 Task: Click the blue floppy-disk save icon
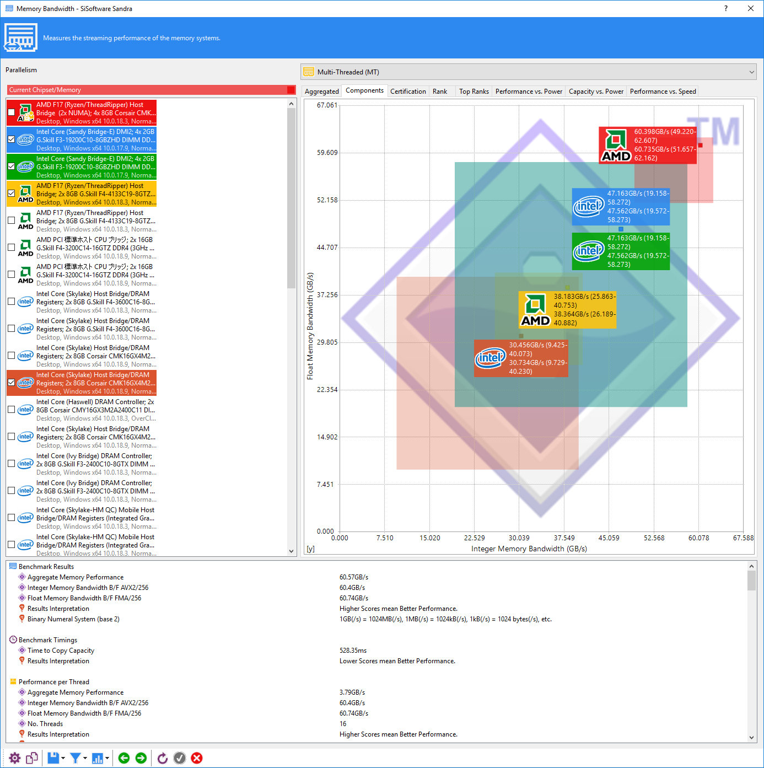(53, 758)
